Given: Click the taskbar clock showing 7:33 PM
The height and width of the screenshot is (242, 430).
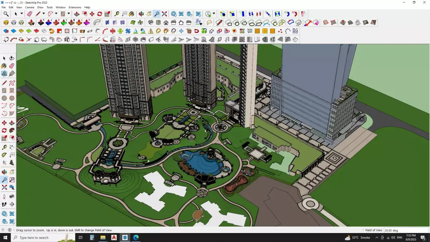Looking at the screenshot, I should coord(411,237).
